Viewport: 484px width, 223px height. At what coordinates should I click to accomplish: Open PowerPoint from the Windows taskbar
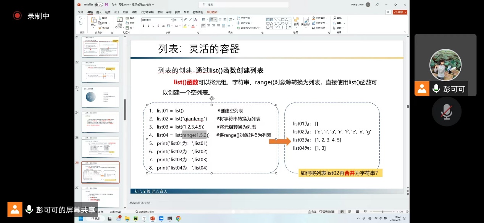[x=153, y=218]
